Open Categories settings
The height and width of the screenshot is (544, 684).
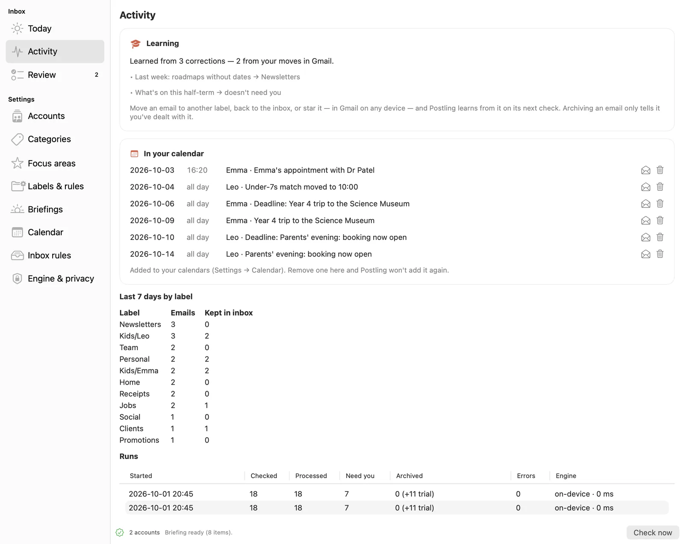(x=55, y=139)
